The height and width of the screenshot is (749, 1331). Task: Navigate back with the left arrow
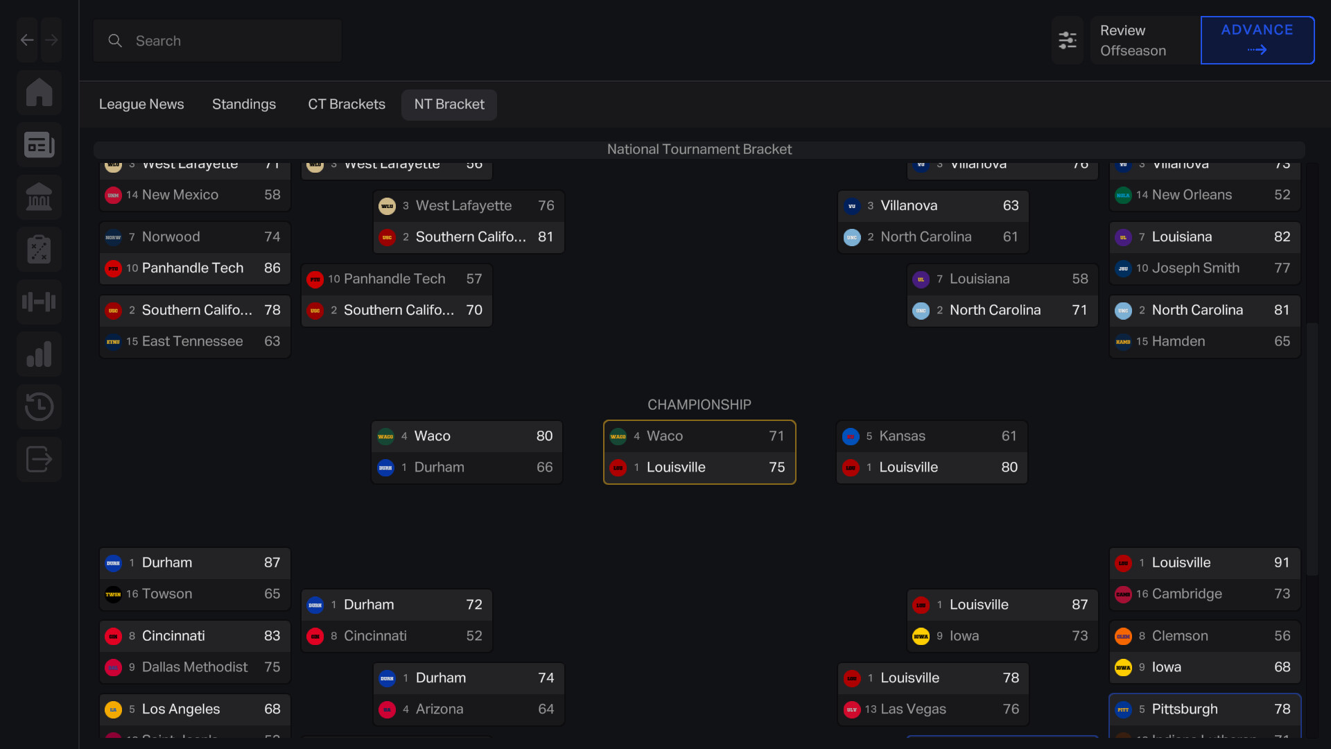click(x=28, y=40)
